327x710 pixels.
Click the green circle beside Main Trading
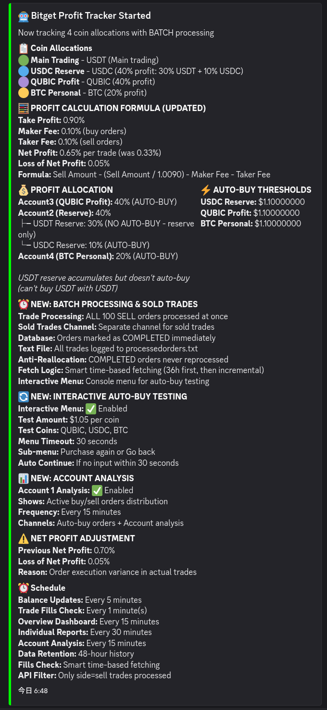[24, 60]
